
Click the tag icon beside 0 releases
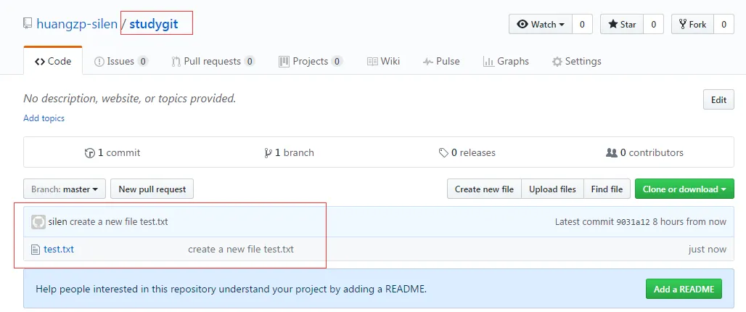(443, 153)
